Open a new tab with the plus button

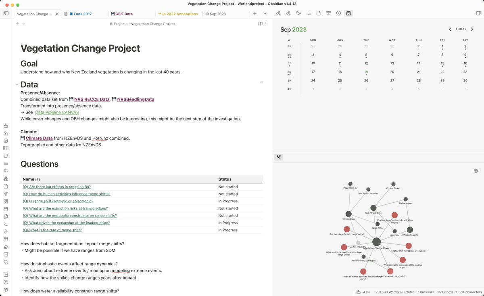[255, 13]
